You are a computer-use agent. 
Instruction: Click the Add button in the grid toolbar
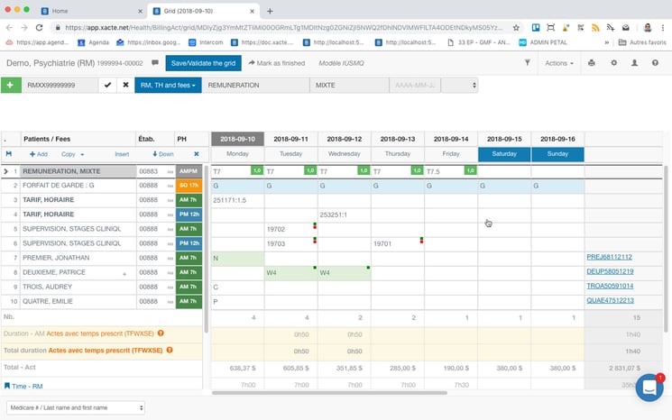39,154
